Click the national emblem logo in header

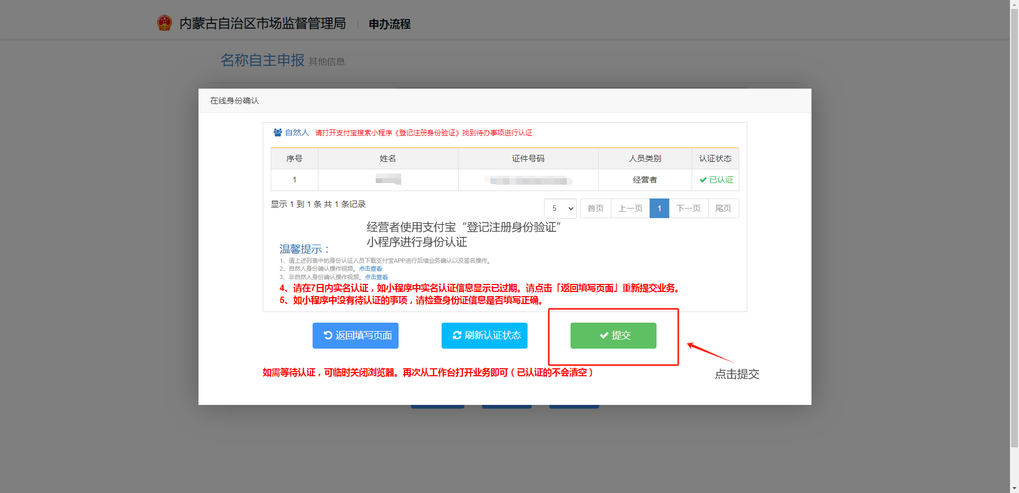tap(165, 23)
